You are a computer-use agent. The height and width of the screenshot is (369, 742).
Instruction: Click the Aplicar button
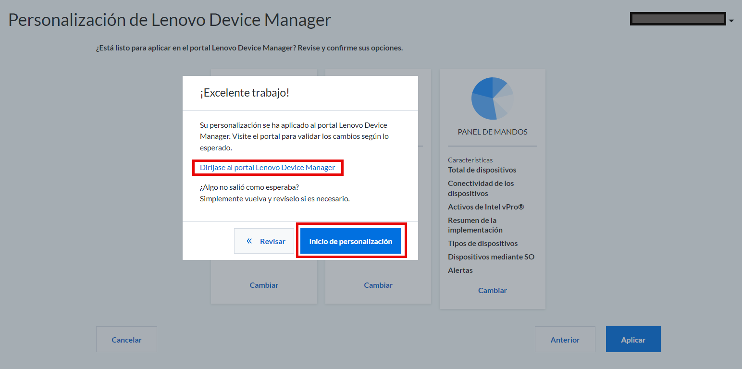click(633, 340)
